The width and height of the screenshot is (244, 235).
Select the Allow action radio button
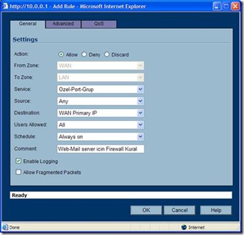coord(61,55)
